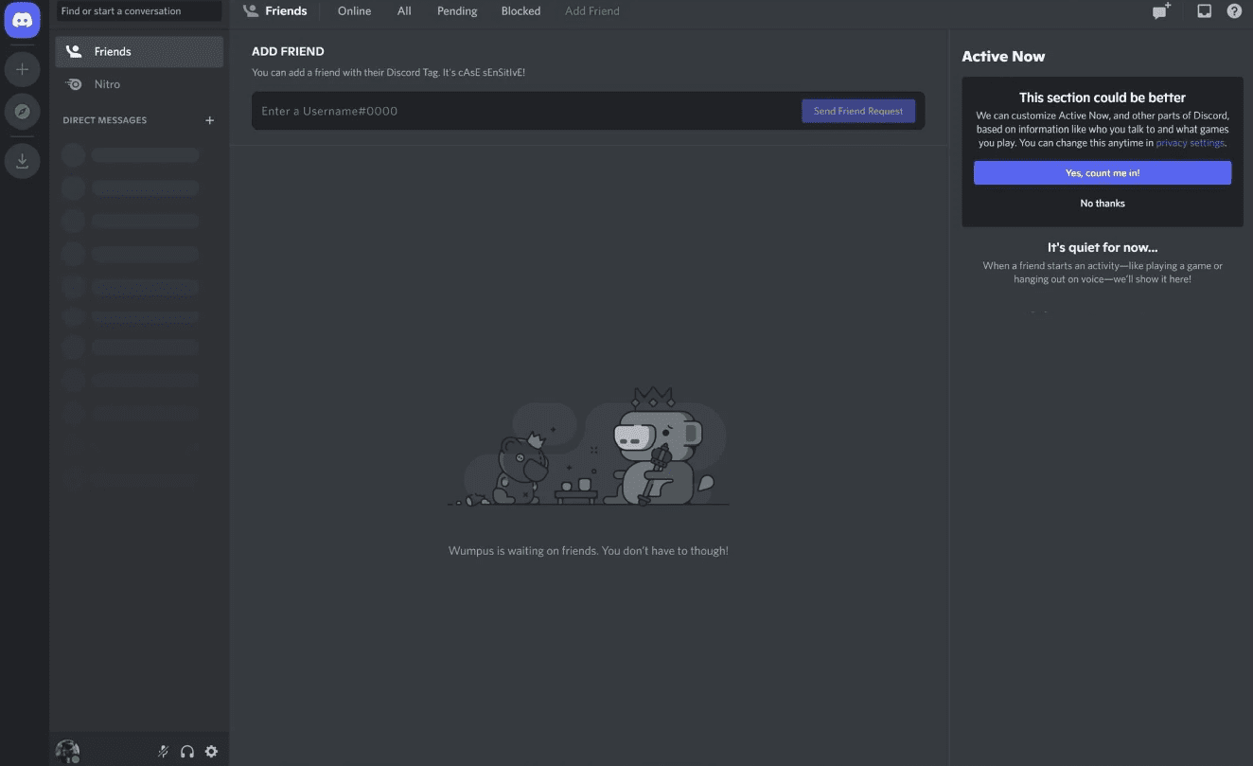The image size is (1253, 766).
Task: Create a new DM with plus icon
Action: pos(210,120)
